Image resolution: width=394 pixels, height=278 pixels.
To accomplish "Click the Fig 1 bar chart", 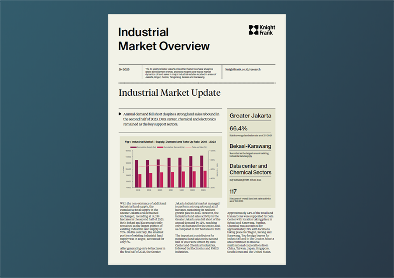I will pyautogui.click(x=171, y=167).
